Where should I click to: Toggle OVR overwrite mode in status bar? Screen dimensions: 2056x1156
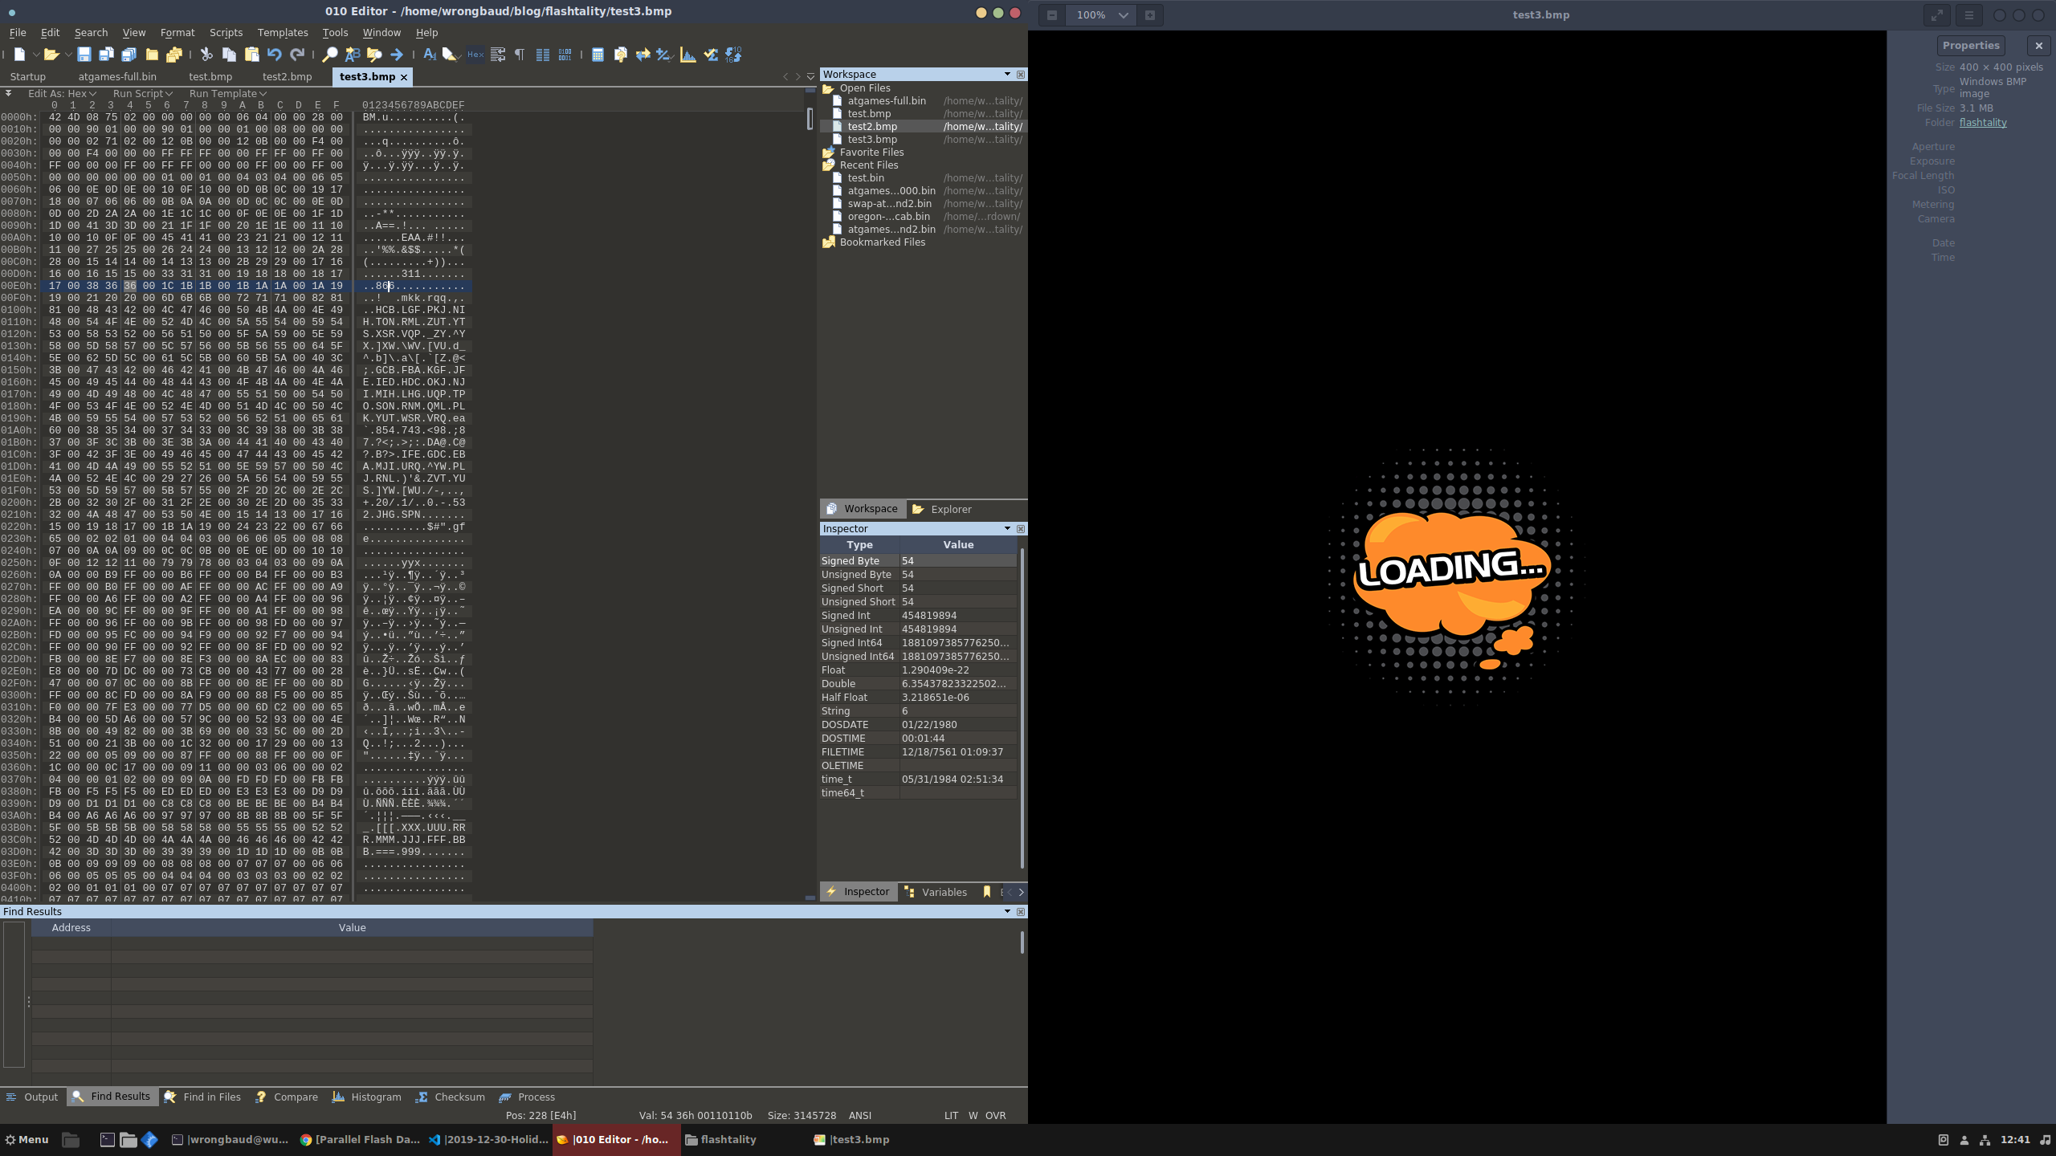[x=995, y=1115]
